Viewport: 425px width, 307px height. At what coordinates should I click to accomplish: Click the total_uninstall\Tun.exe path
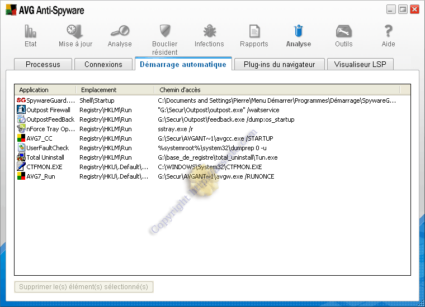point(218,157)
